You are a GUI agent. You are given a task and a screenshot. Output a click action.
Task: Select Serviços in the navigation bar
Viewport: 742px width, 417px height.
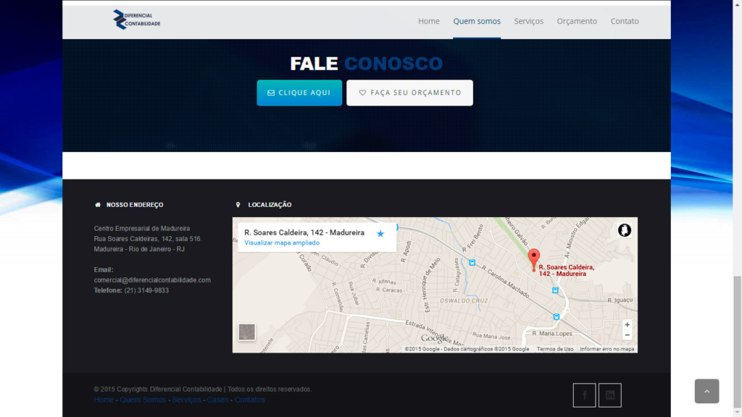[528, 21]
